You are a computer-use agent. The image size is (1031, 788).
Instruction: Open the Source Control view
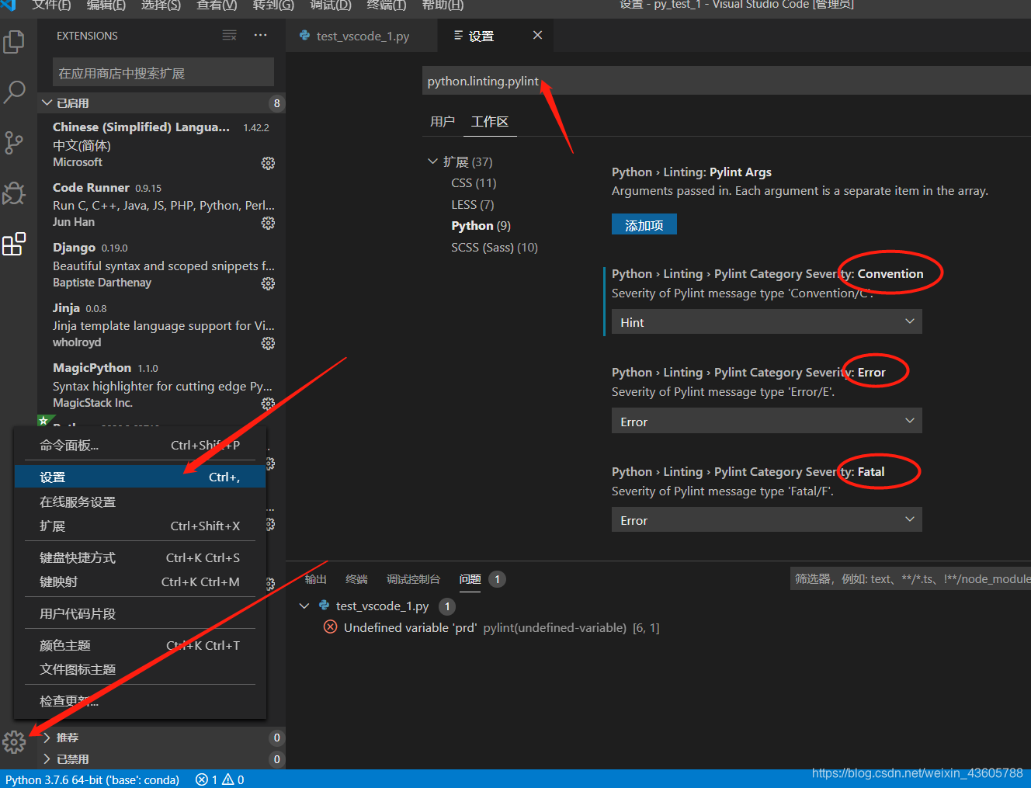click(x=14, y=143)
